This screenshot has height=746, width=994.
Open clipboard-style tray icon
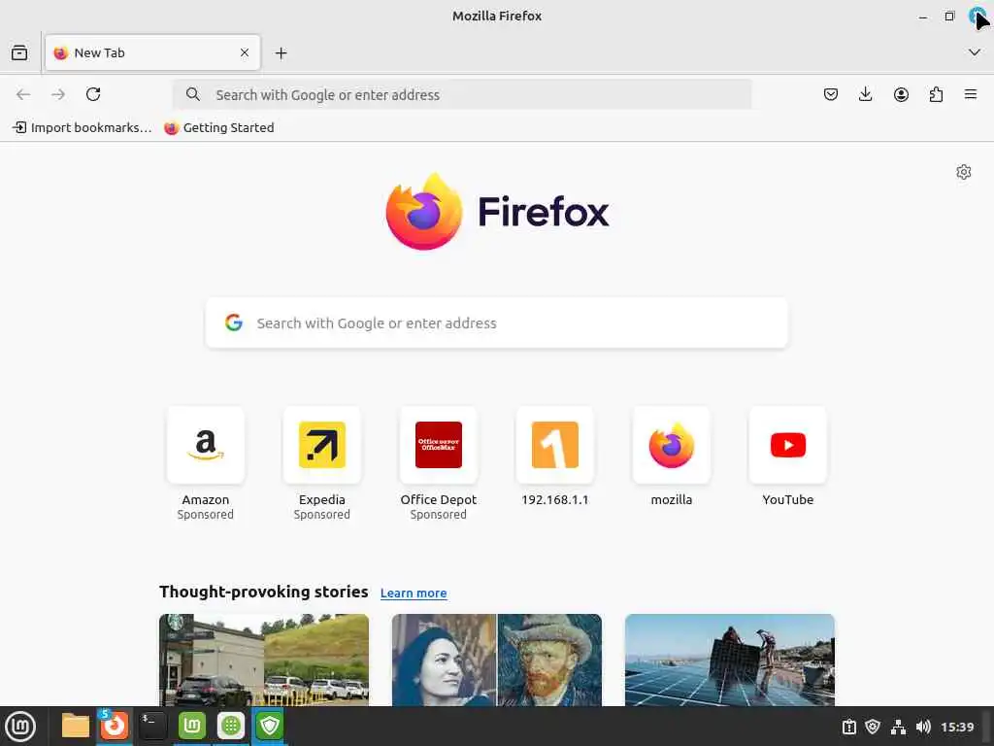[x=848, y=727]
